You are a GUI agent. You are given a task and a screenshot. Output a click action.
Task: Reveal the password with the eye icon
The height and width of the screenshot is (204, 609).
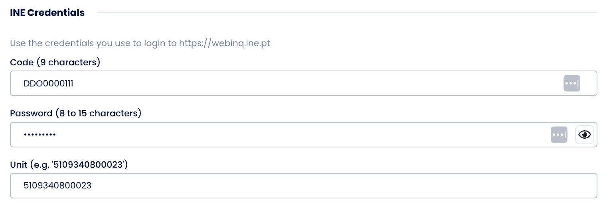585,135
